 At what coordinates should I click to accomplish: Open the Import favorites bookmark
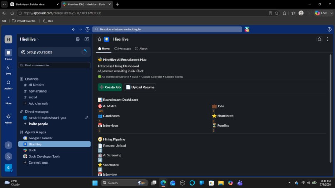click(x=24, y=21)
